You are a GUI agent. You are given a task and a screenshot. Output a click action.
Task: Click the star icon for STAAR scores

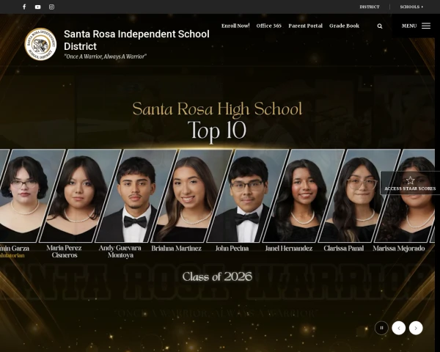point(410,180)
